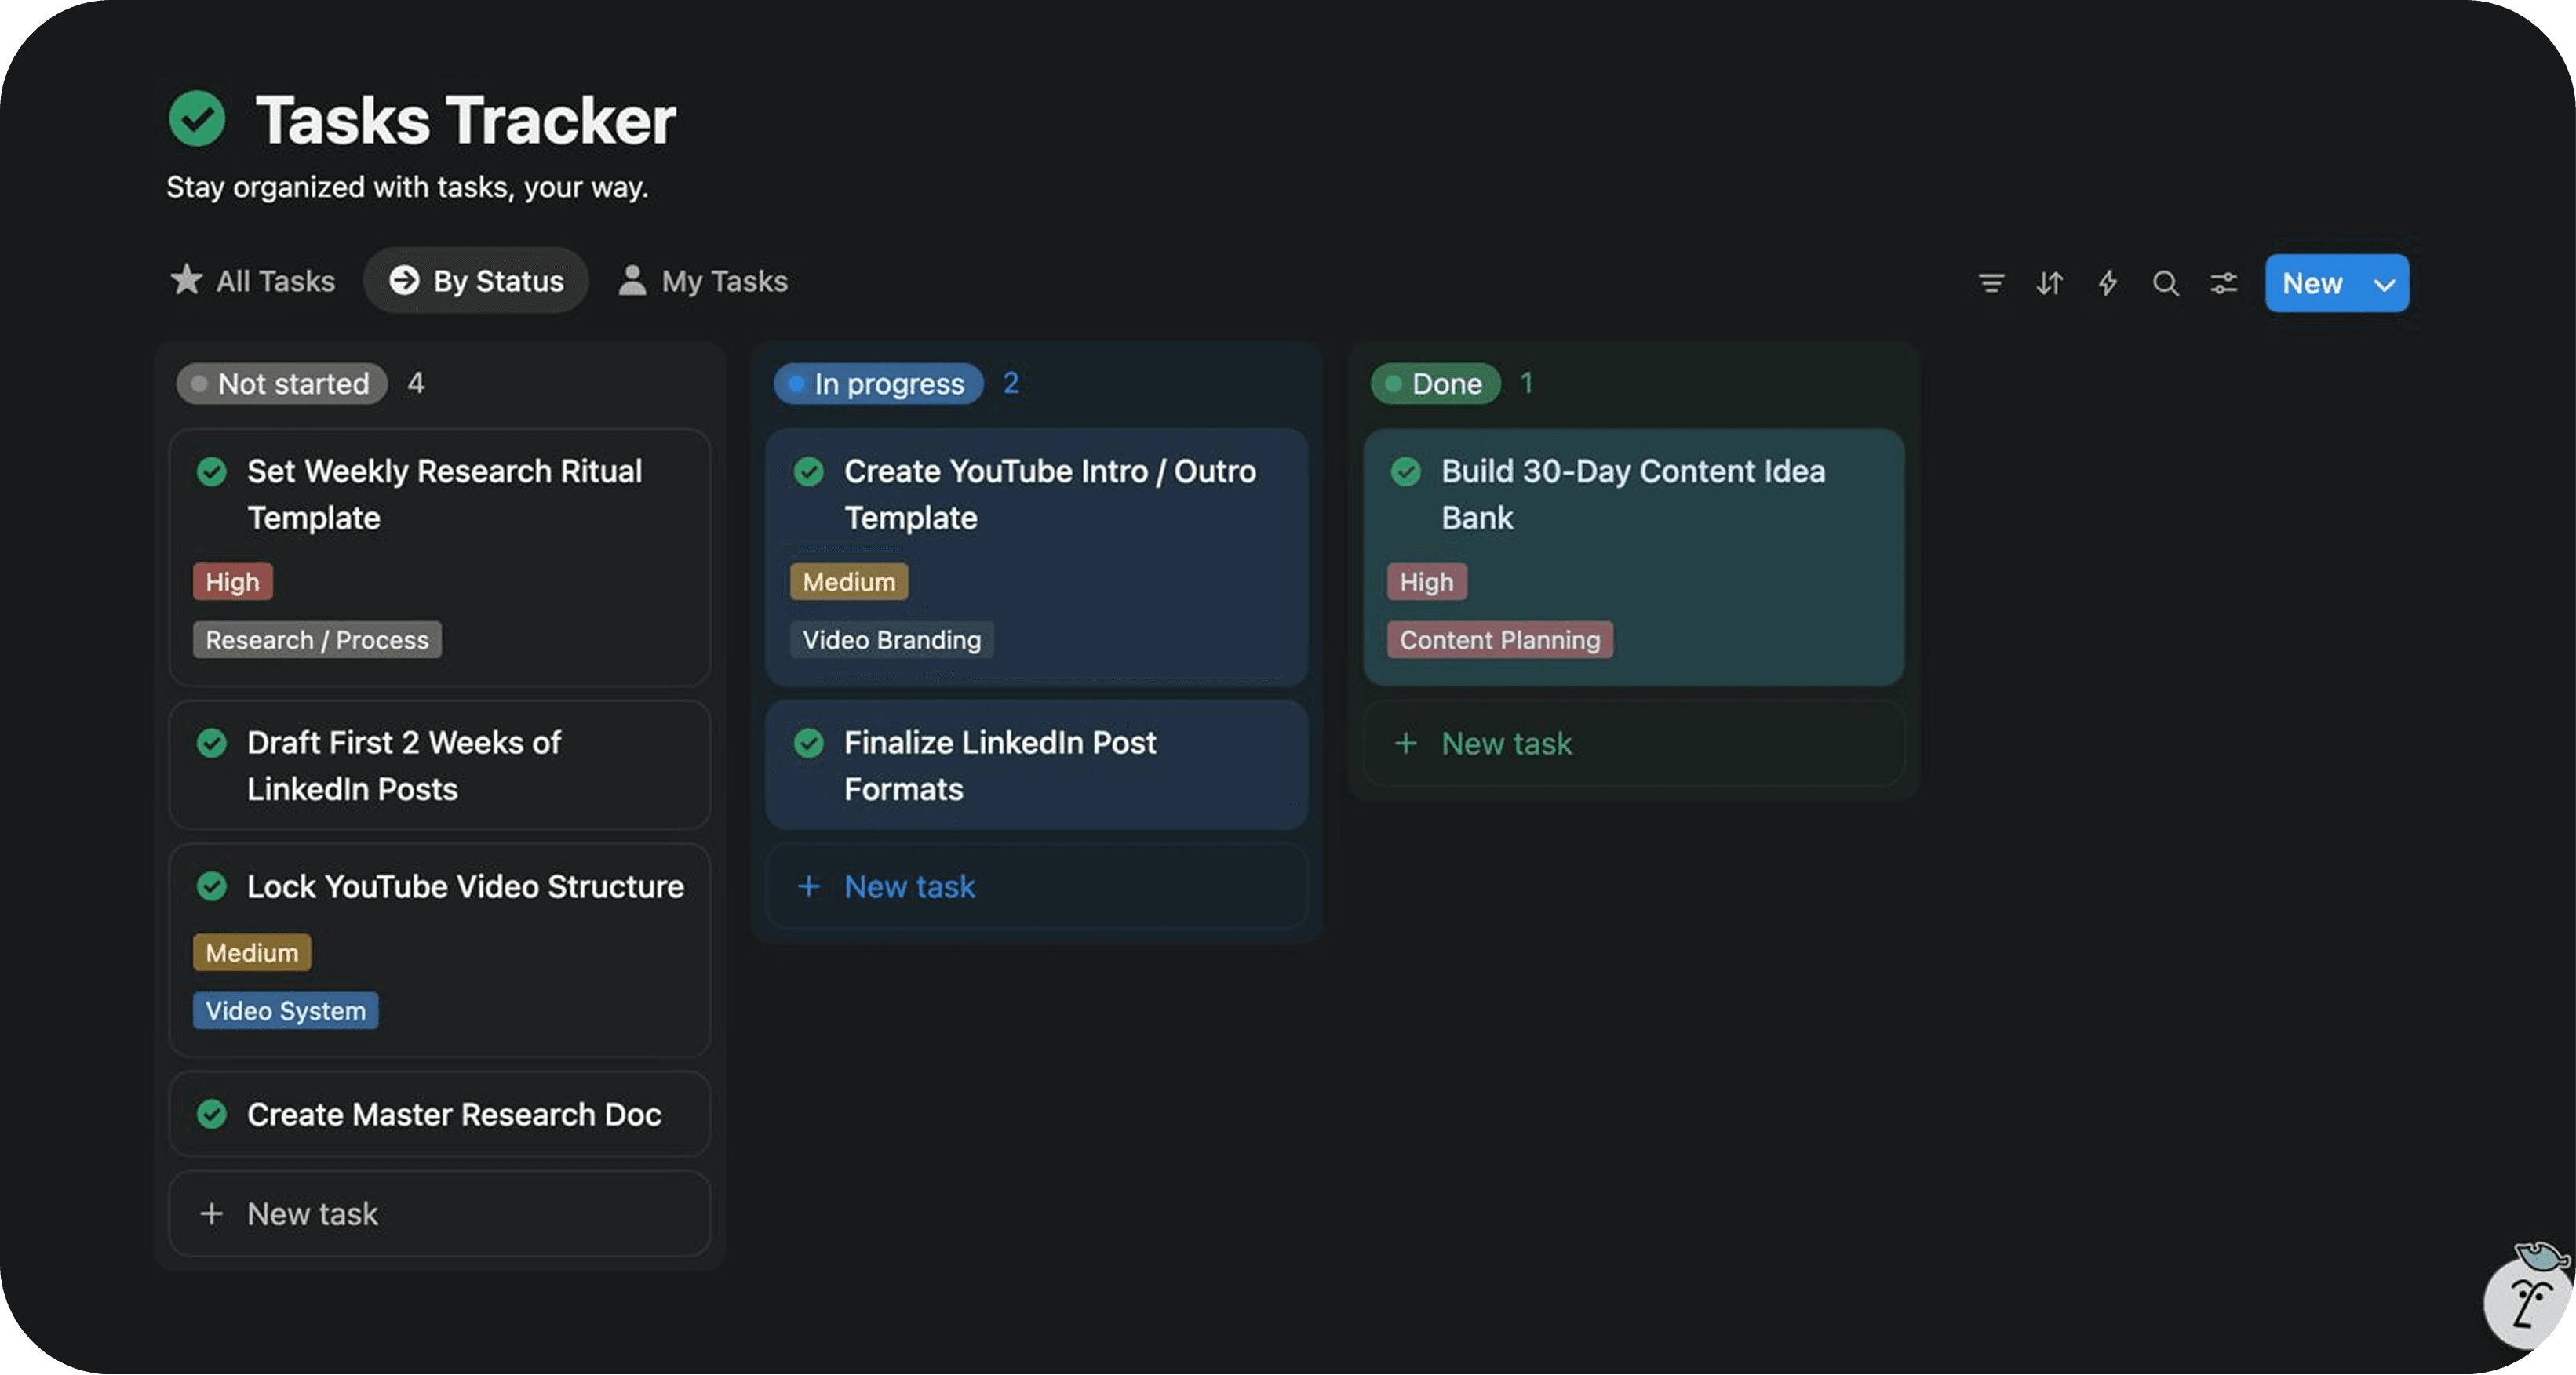Switch to the My Tasks tab
The image size is (2576, 1375).
[704, 281]
